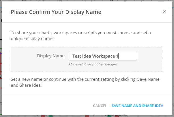Click Save Name and Share Idea

pyautogui.click(x=137, y=106)
